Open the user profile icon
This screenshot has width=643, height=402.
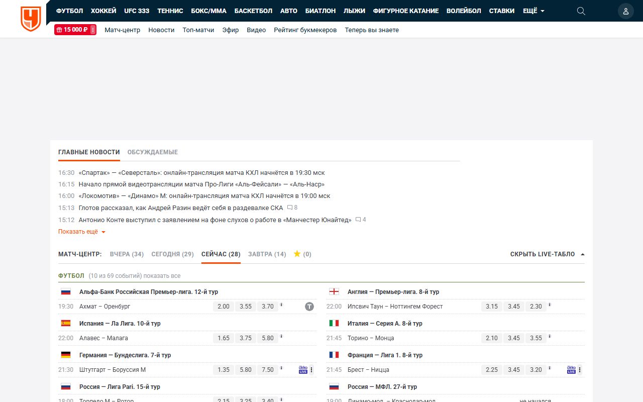pyautogui.click(x=626, y=11)
